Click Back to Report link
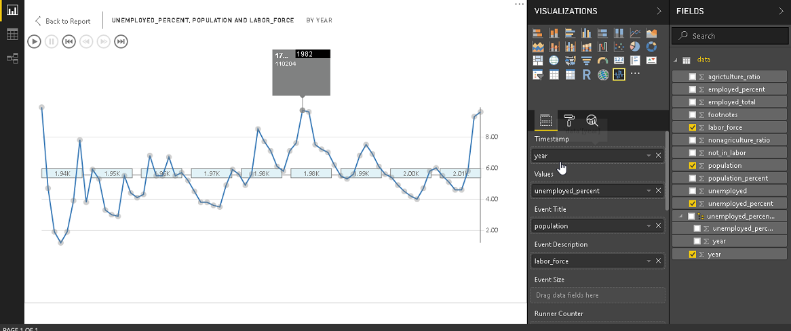This screenshot has width=791, height=331. [x=63, y=21]
